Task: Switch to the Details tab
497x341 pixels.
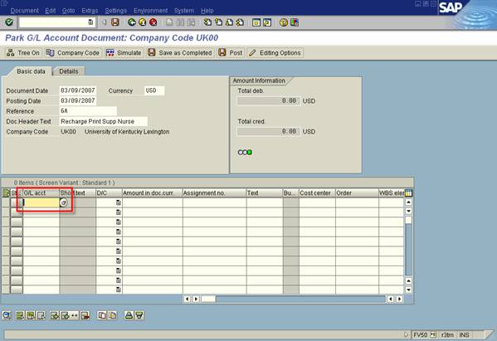Action: (69, 71)
